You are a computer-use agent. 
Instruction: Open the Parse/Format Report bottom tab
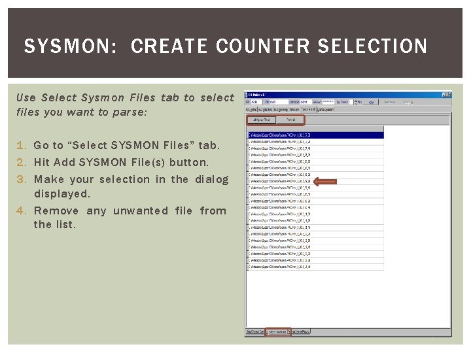click(300, 331)
